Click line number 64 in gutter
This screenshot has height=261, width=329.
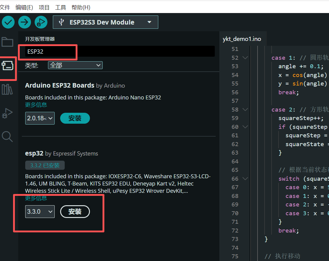click(235, 161)
